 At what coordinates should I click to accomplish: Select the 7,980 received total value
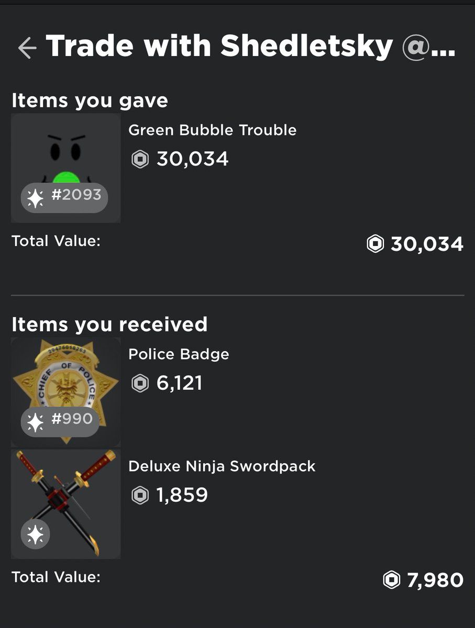435,580
